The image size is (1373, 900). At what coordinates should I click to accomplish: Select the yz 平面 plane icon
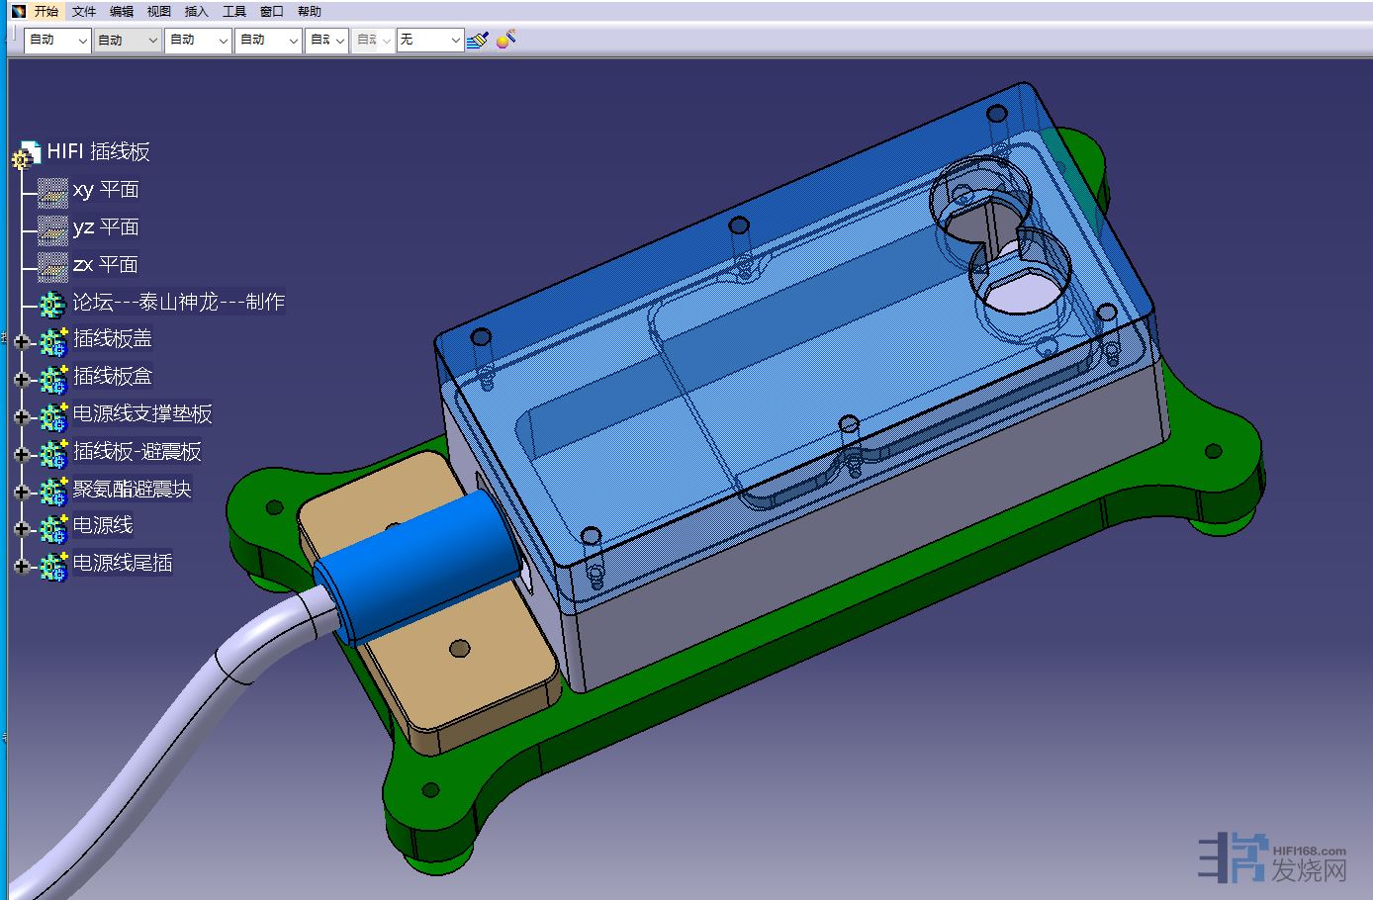52,228
